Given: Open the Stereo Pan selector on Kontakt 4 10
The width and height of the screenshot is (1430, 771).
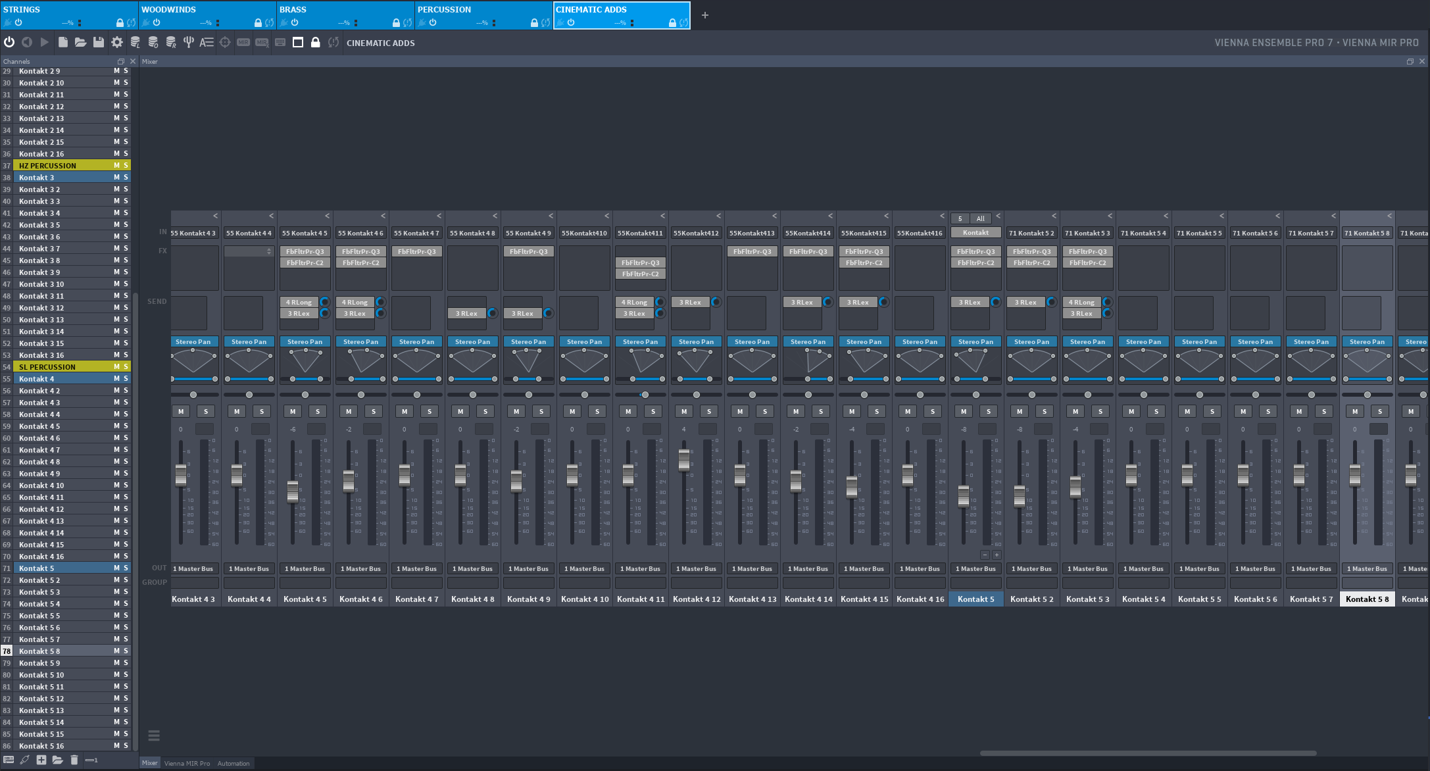Looking at the screenshot, I should point(584,341).
